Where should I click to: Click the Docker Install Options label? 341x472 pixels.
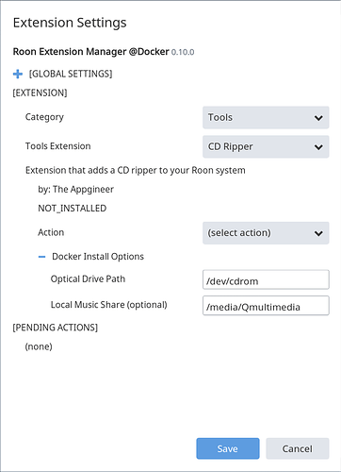(98, 257)
